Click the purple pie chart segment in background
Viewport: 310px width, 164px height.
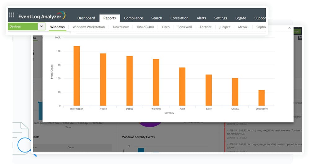(x=150, y=125)
